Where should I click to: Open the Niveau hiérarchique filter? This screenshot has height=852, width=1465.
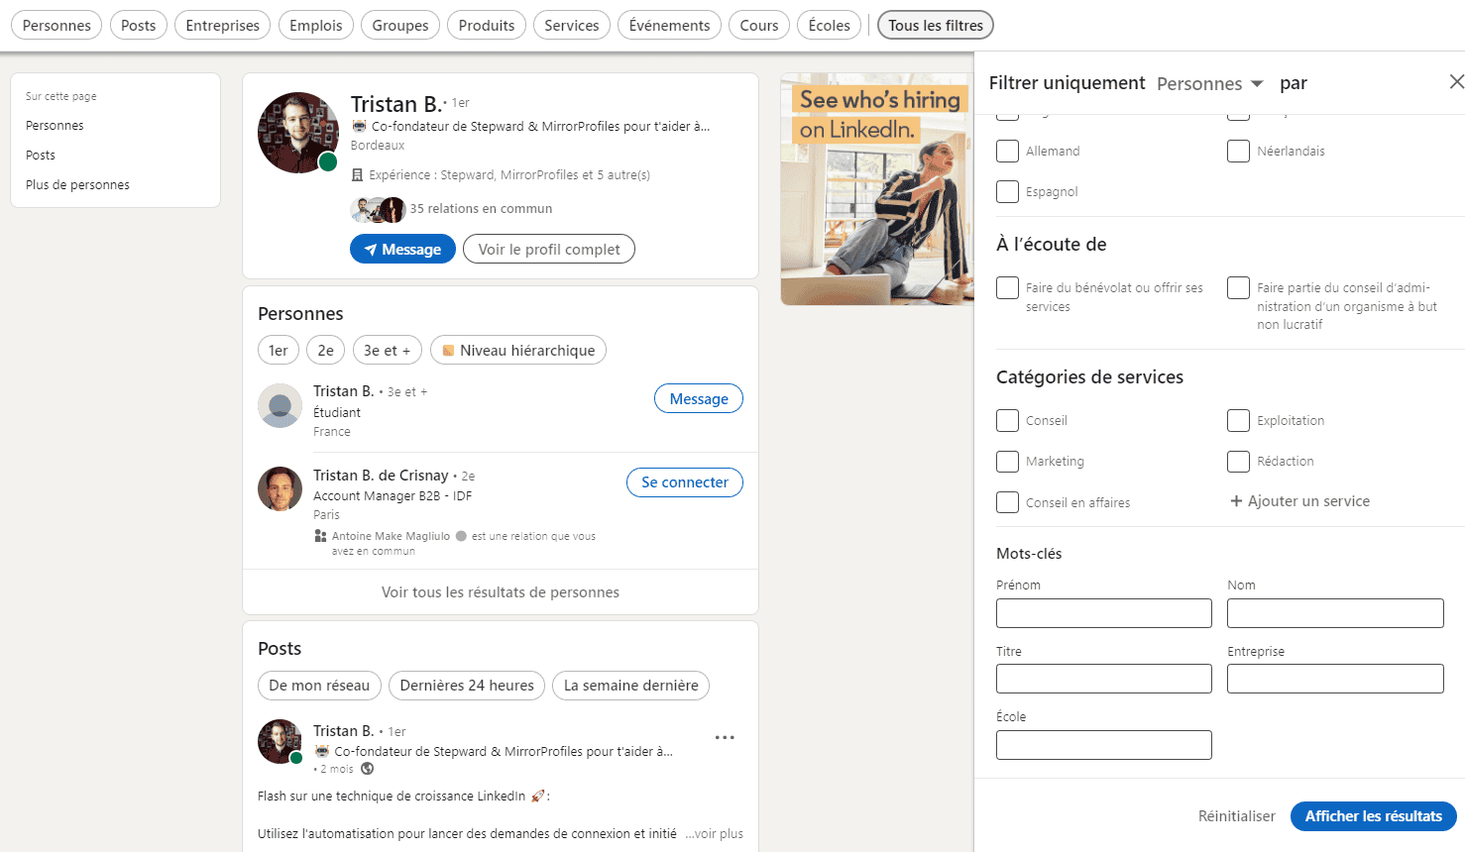click(518, 351)
